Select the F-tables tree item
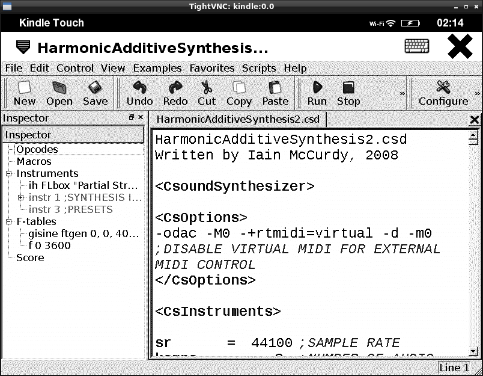The image size is (483, 376). [37, 222]
